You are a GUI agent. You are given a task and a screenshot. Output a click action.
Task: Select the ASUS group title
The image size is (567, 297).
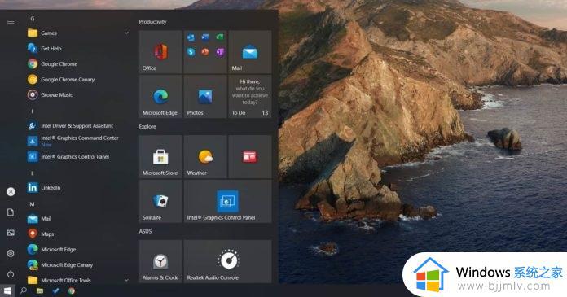pyautogui.click(x=145, y=231)
